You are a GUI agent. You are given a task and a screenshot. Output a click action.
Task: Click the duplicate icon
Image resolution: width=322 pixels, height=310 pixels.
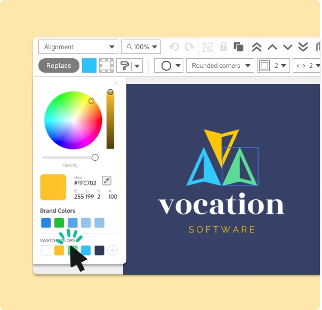[238, 46]
